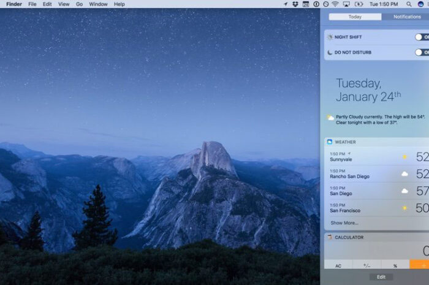Click the calculator display field
This screenshot has width=429, height=285.
(x=377, y=251)
